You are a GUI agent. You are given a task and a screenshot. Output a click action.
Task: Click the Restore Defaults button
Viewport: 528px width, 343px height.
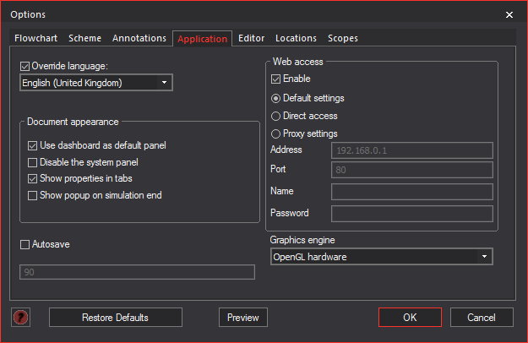click(x=116, y=317)
